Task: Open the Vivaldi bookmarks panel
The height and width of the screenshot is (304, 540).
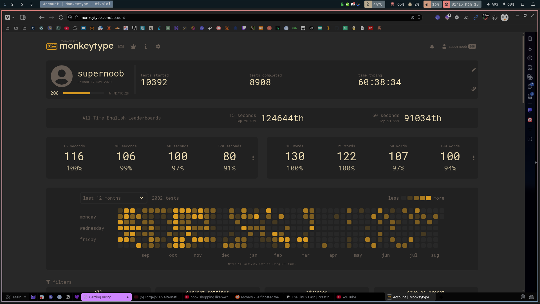Action: (x=530, y=39)
